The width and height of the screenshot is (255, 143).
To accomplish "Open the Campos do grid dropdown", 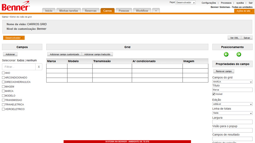I will click(x=232, y=82).
